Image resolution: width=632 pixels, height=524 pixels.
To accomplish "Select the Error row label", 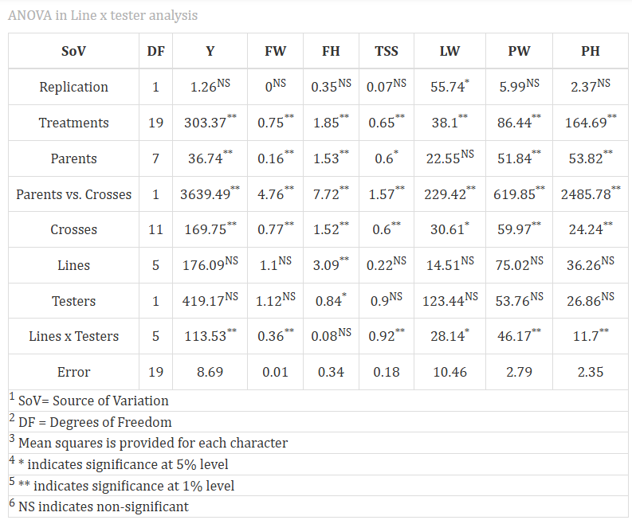I will pyautogui.click(x=74, y=372).
